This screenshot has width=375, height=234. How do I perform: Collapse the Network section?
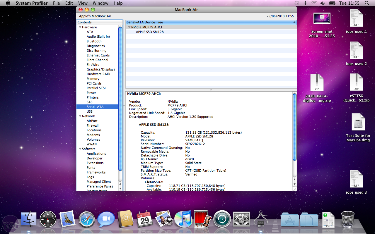80,116
